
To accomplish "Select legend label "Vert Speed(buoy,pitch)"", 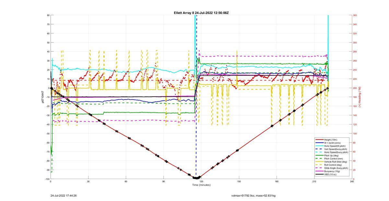I will [x=336, y=149].
